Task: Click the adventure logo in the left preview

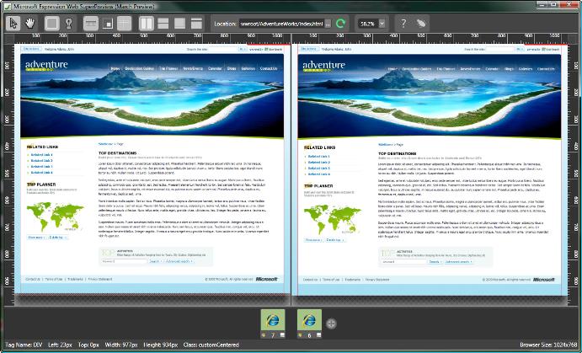Action: tap(46, 66)
